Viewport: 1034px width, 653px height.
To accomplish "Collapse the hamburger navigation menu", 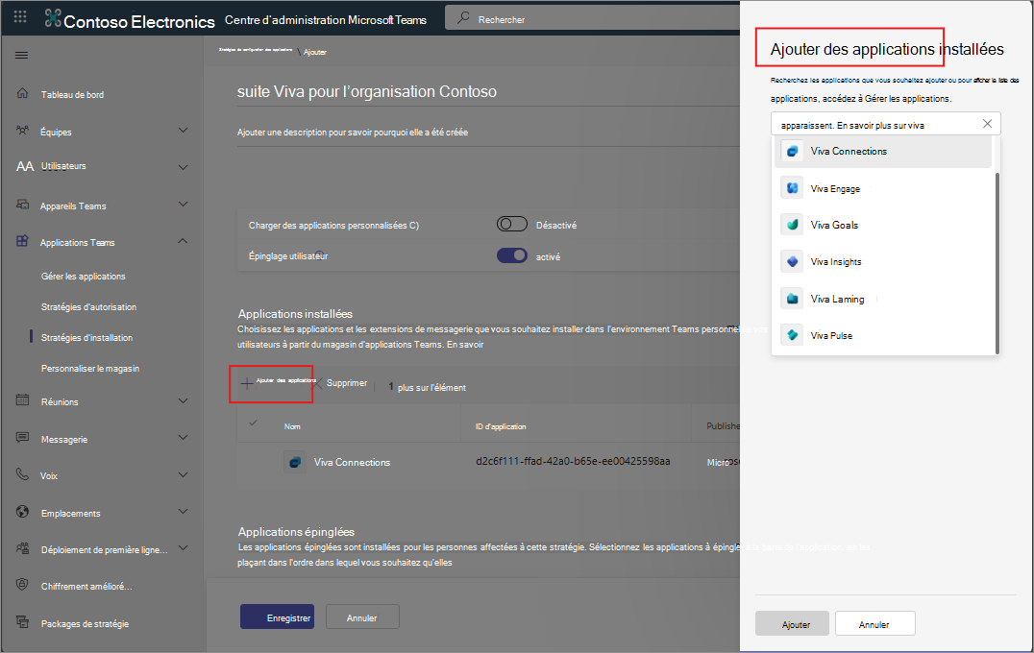I will [21, 55].
